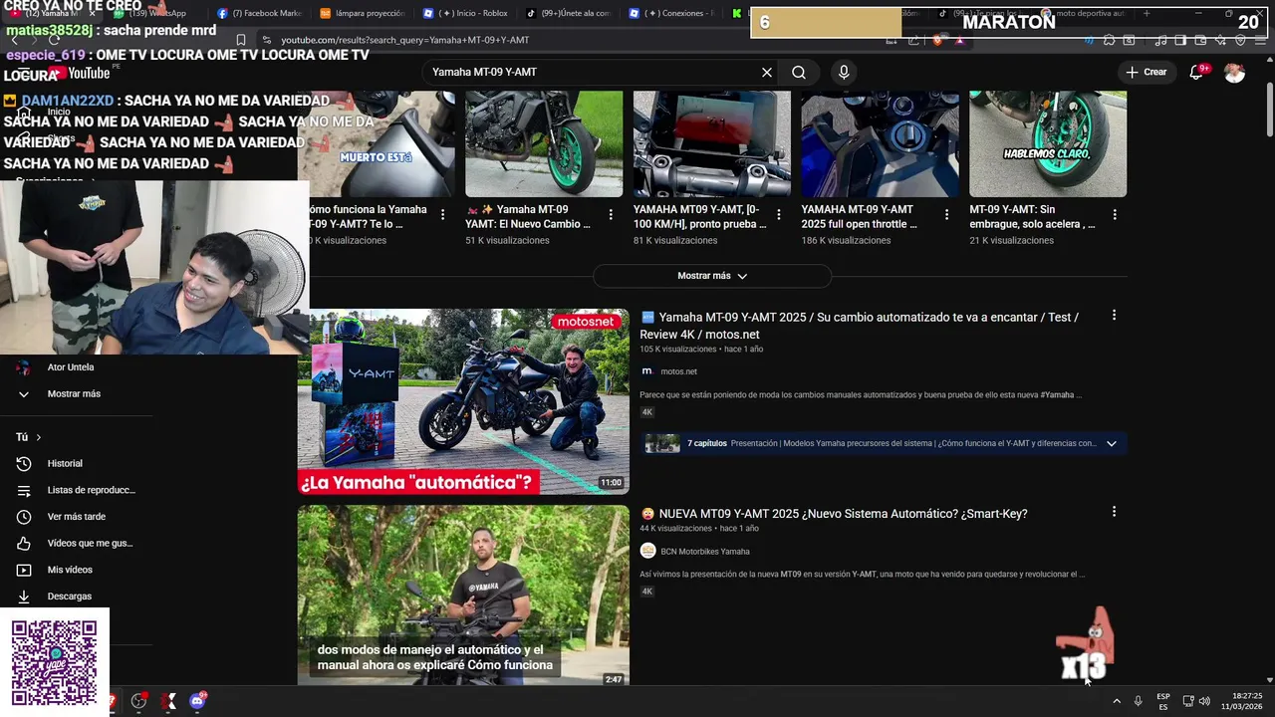The height and width of the screenshot is (717, 1275).
Task: Open options for 'Cómo funciona la Yamaha' short
Action: (443, 214)
